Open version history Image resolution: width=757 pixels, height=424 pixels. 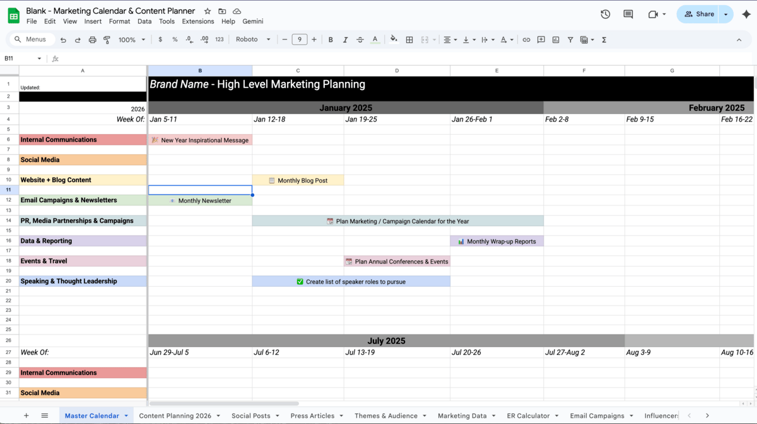point(604,13)
